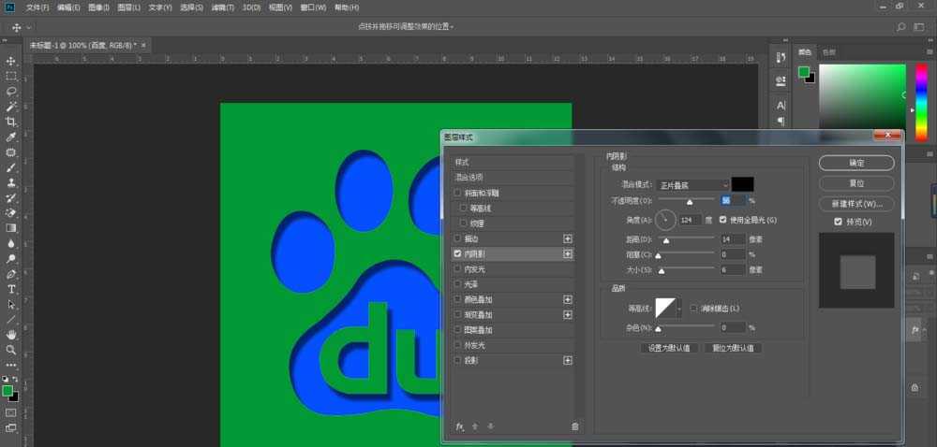Click the trash icon in Layer Style dialog
This screenshot has height=447, width=937.
[575, 426]
